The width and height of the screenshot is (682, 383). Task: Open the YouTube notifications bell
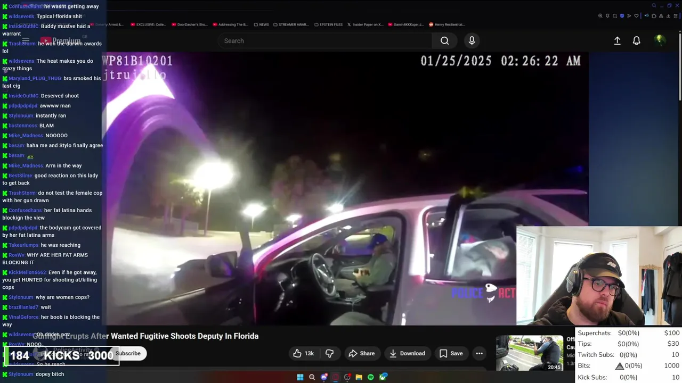(x=636, y=41)
